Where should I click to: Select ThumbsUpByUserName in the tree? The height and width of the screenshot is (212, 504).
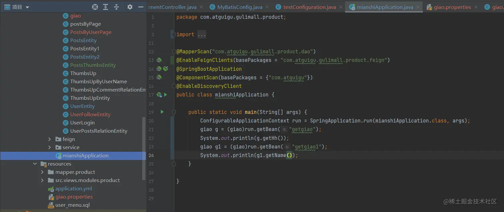point(98,82)
